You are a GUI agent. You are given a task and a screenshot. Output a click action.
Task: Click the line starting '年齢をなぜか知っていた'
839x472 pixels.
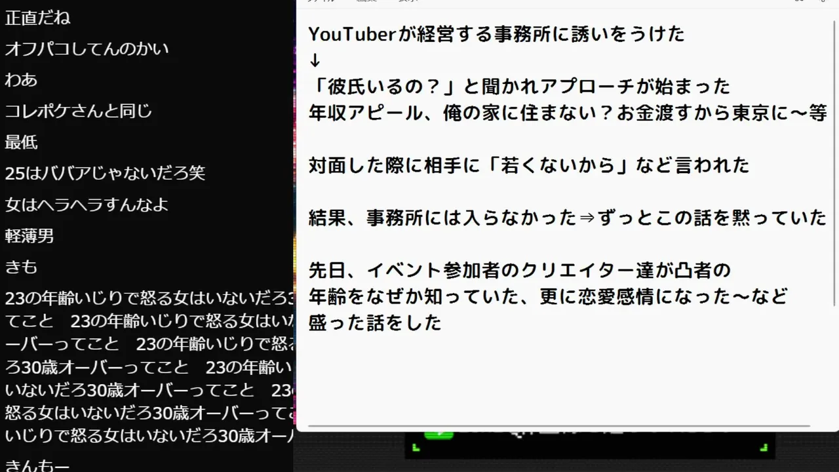(548, 296)
